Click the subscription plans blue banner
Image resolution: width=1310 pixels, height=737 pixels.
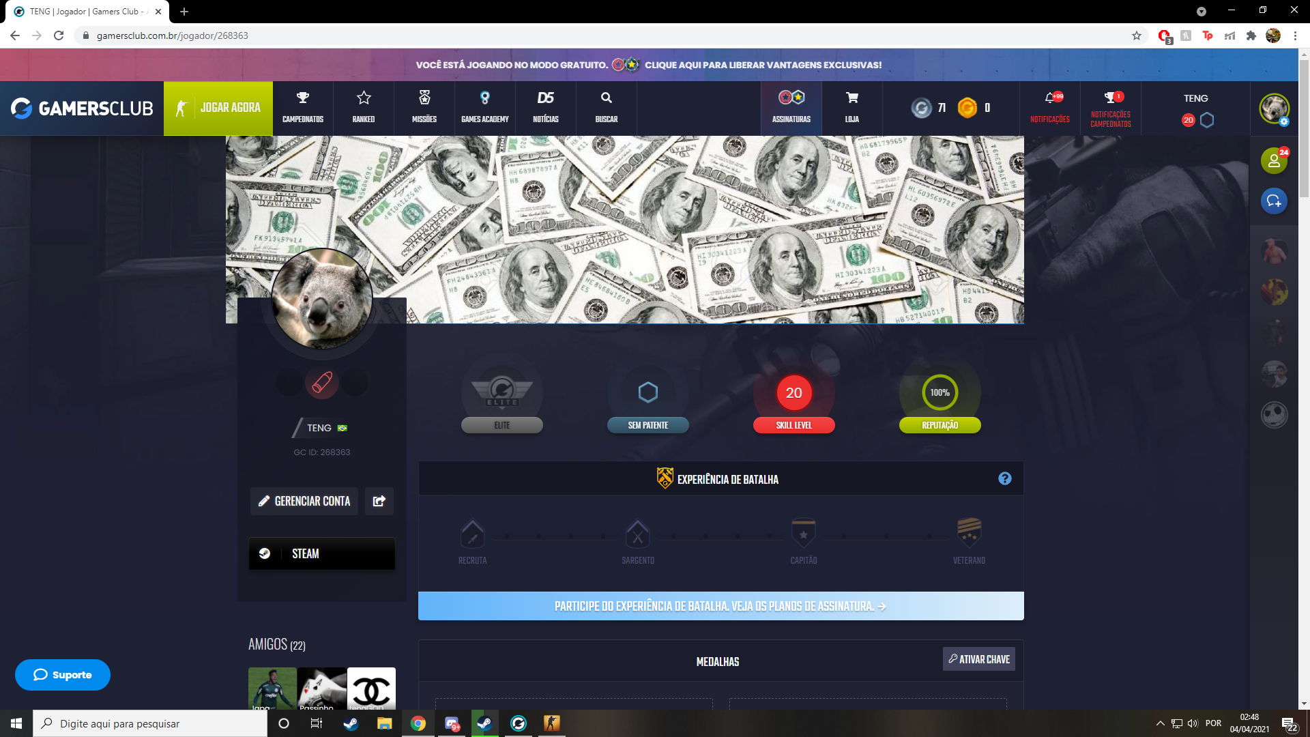click(720, 606)
